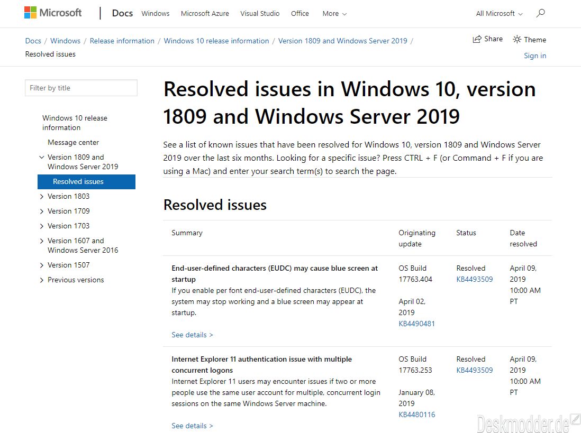Expand Version 1709 chevron
This screenshot has height=433, width=581.
[41, 211]
